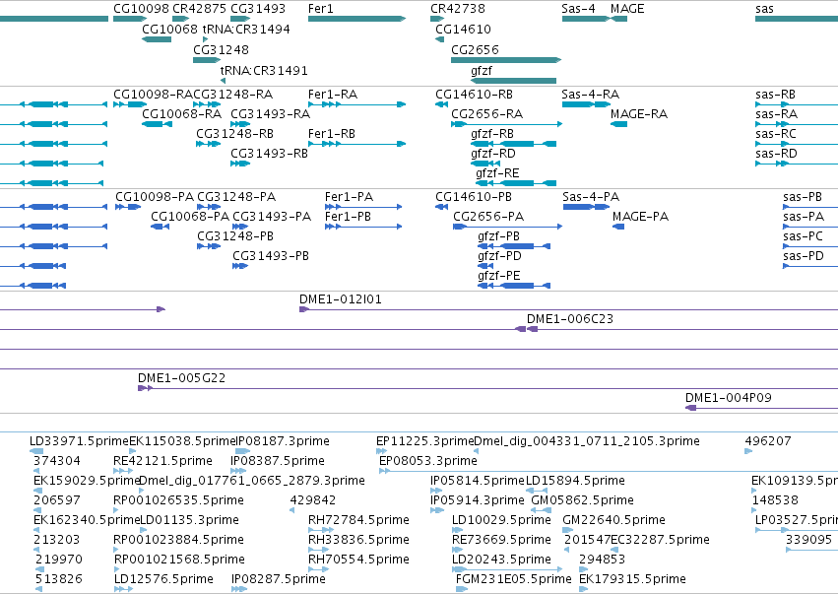This screenshot has width=838, height=594.
Task: Select protein CG31248-PB label
Action: (x=235, y=236)
